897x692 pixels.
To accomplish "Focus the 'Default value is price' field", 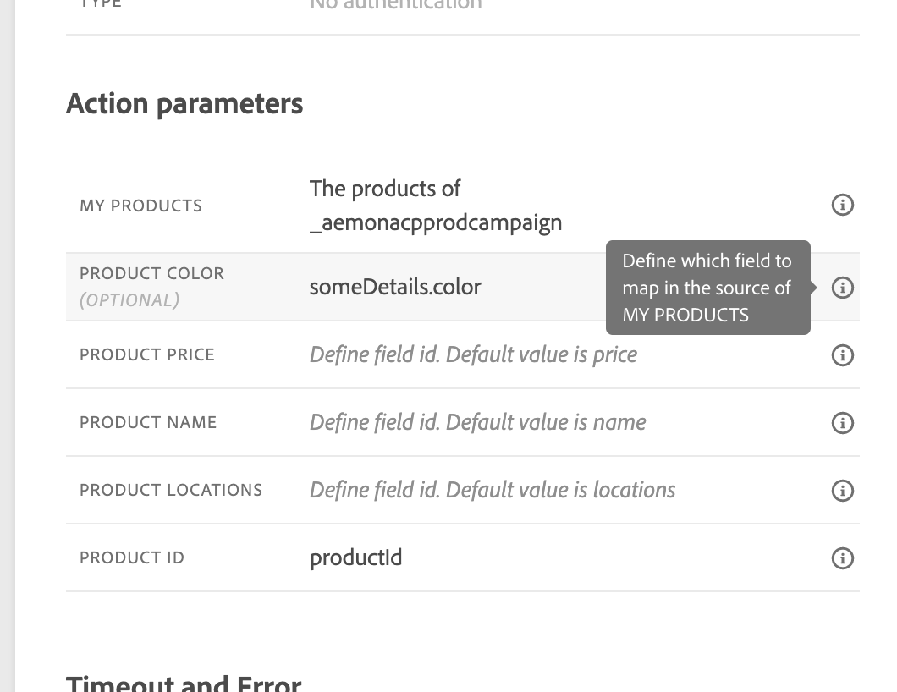I will pos(473,354).
